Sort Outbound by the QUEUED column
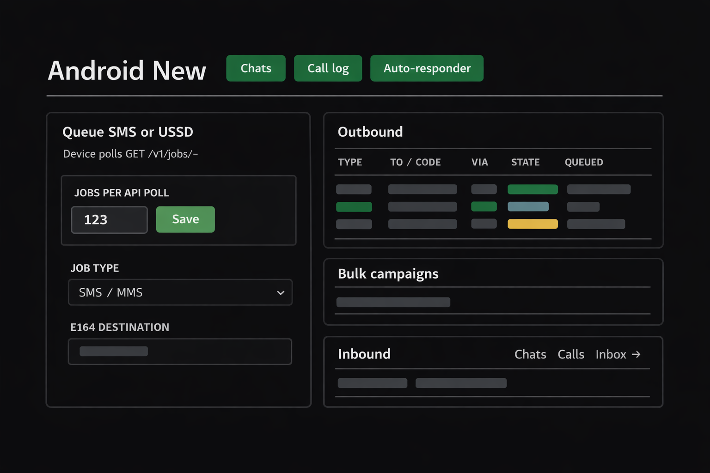710x473 pixels. pyautogui.click(x=584, y=162)
